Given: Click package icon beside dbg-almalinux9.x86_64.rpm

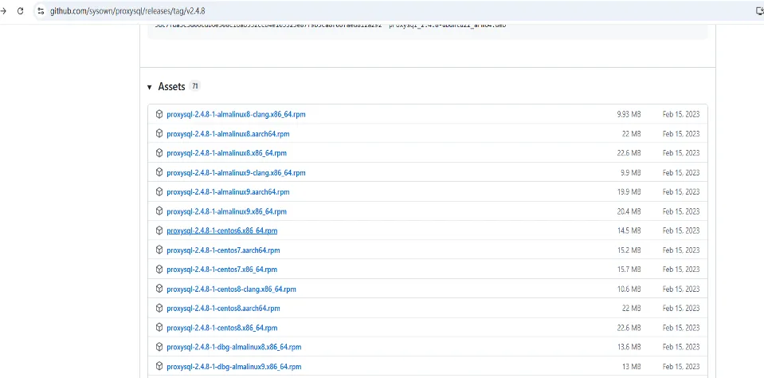Looking at the screenshot, I should click(x=159, y=366).
